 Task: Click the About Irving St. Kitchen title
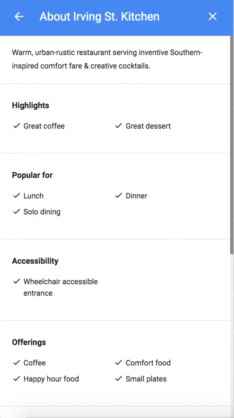99,16
